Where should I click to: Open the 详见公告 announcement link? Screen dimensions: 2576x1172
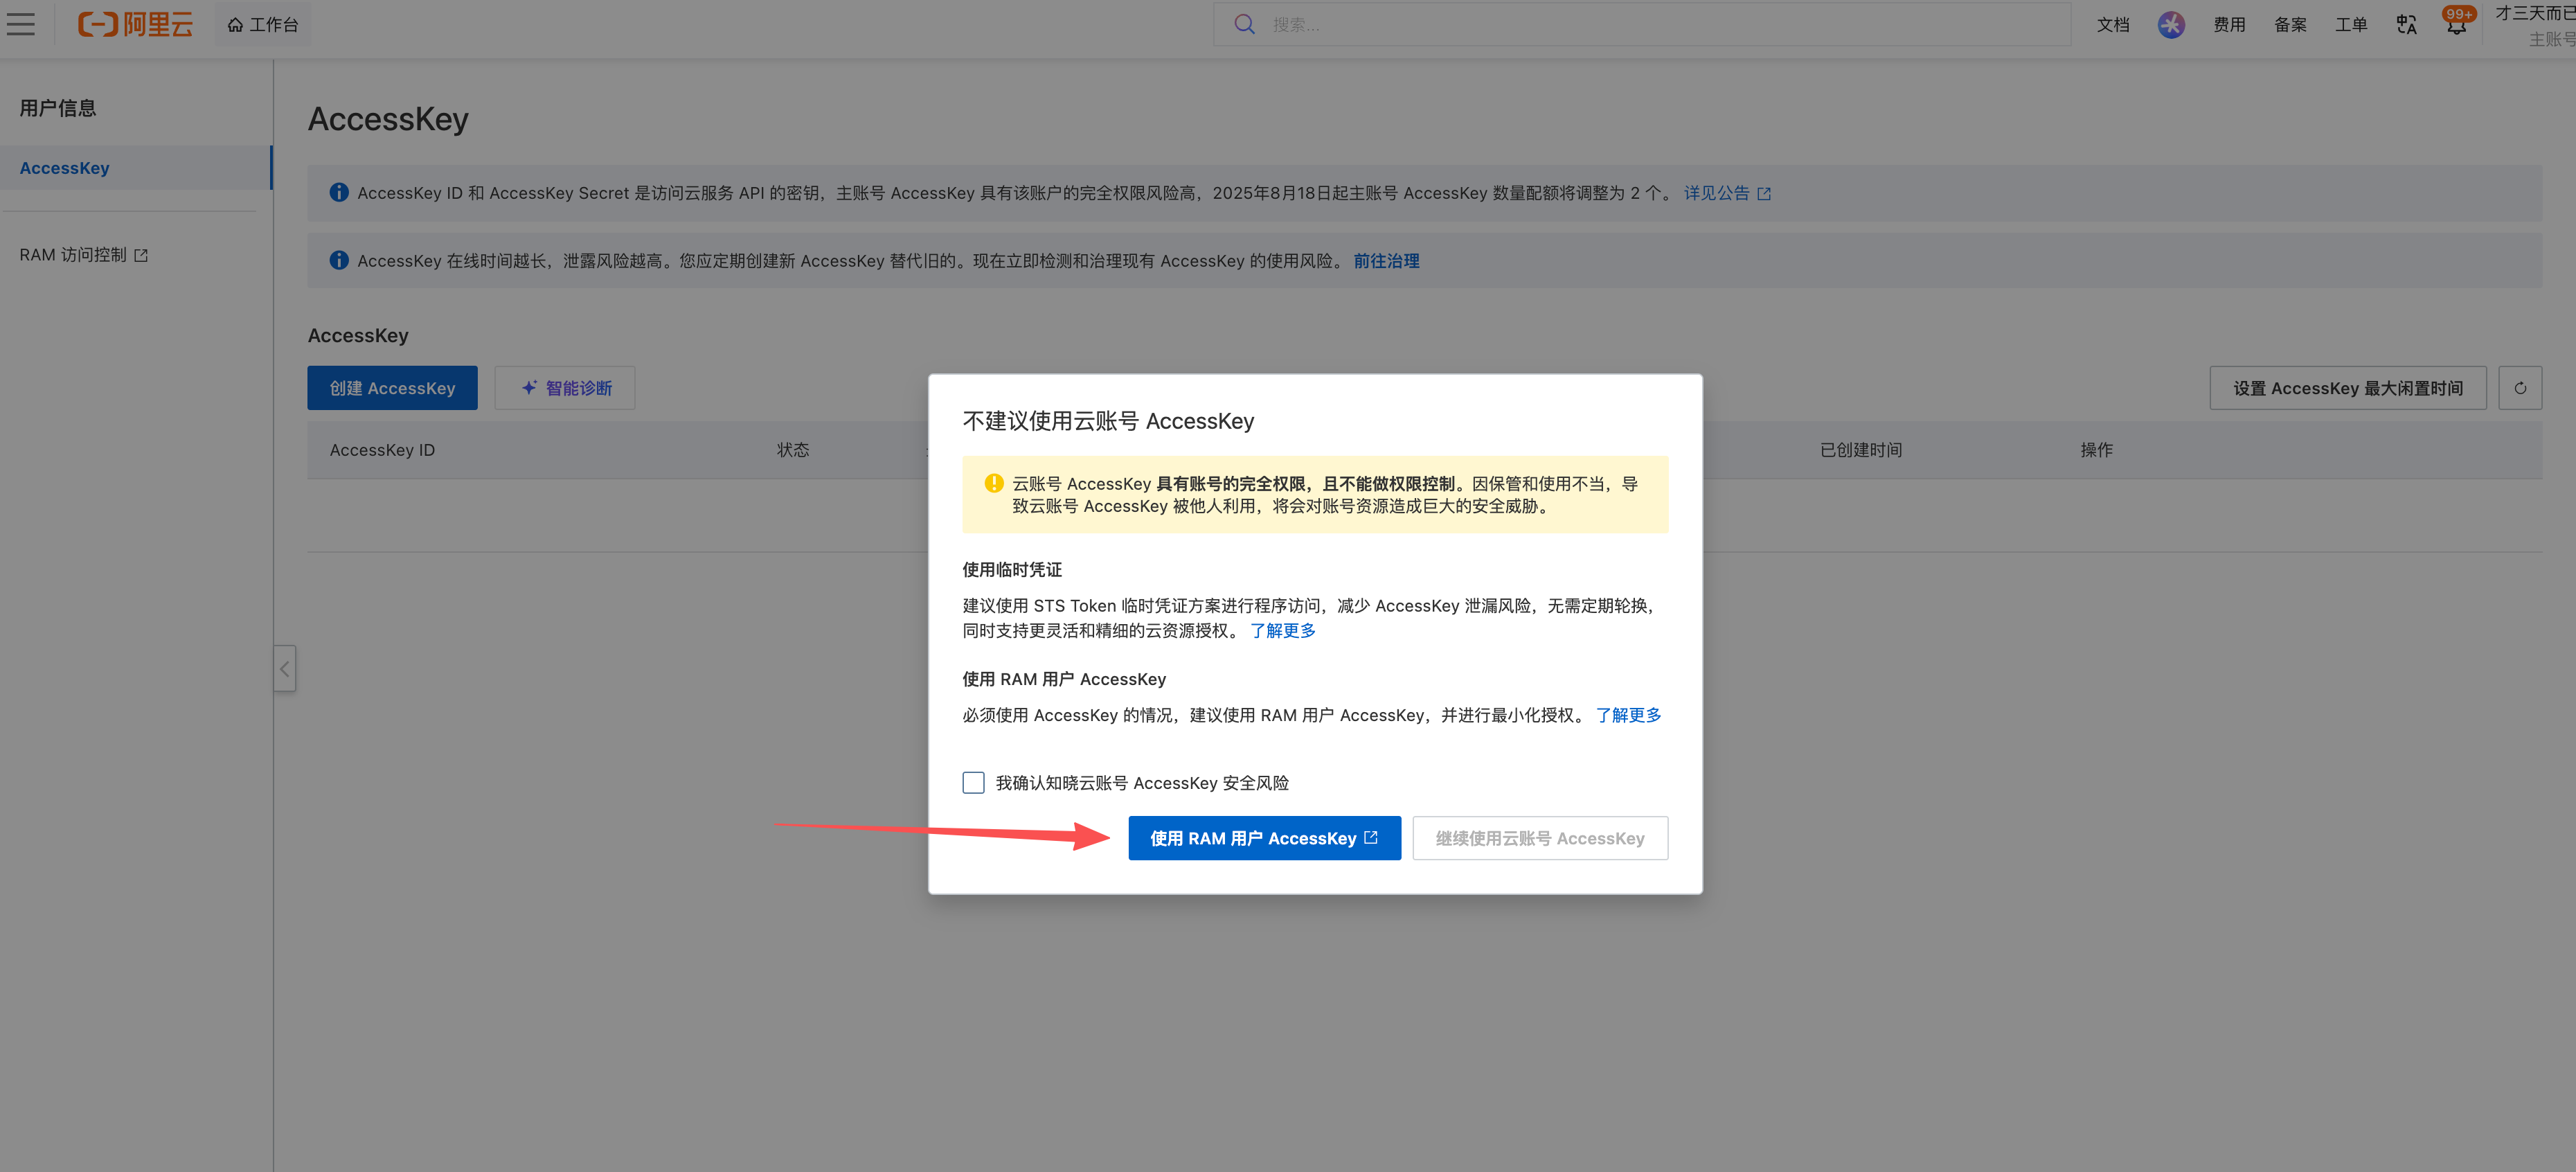point(1726,193)
